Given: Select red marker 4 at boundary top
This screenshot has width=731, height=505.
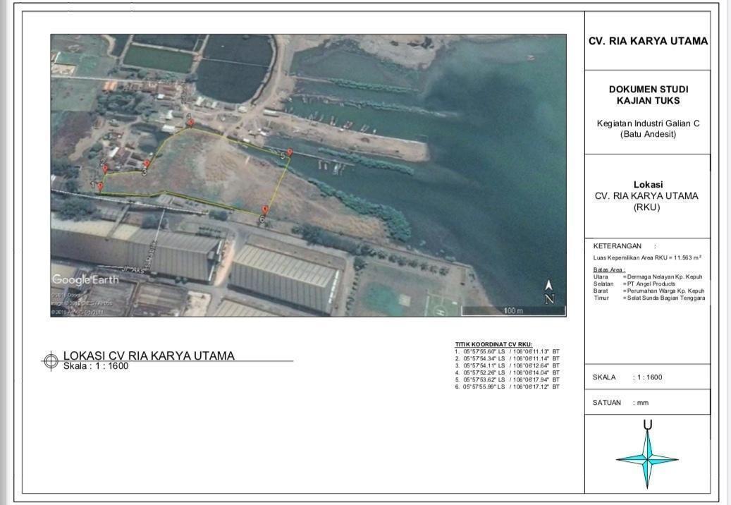Looking at the screenshot, I should click(x=190, y=122).
